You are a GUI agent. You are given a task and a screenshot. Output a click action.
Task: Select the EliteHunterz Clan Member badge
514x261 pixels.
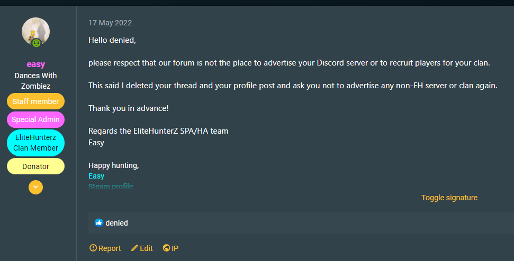(35, 143)
